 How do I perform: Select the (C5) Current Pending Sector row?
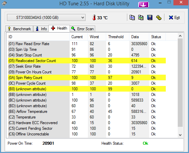87,128
